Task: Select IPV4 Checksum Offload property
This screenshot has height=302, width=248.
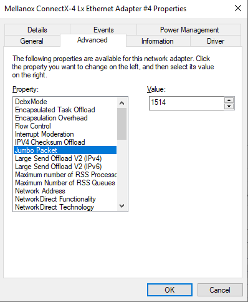Action: tap(65, 142)
